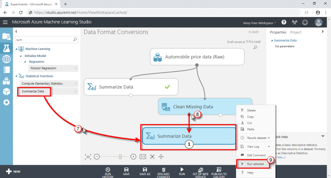Collapse Summarize Data properties section
Screen dimensions: 331x178
(272, 41)
